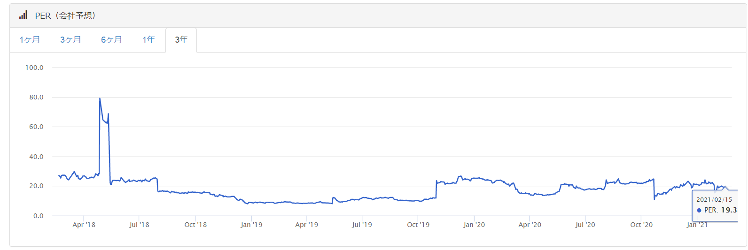
Task: Click the blue PER series dot in tooltip
Action: pos(699,210)
